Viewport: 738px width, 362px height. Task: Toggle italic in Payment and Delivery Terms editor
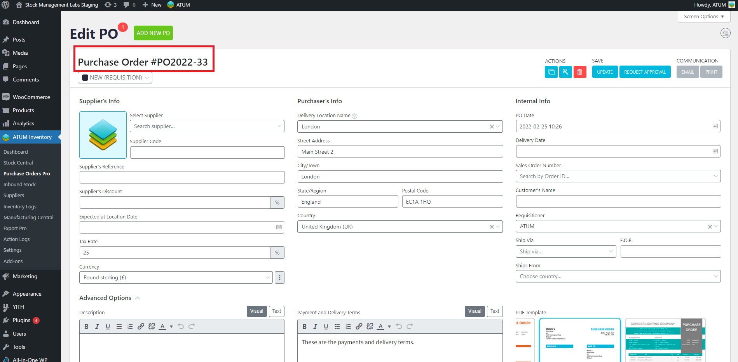315,327
